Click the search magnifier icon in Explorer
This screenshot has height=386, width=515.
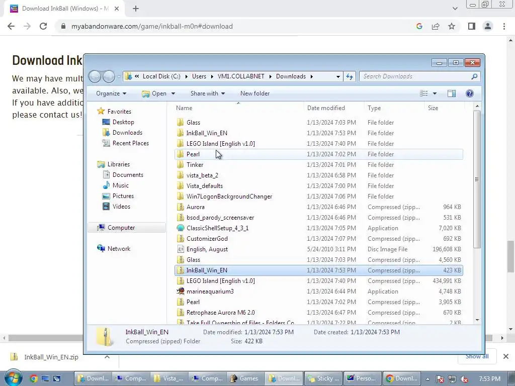(474, 76)
